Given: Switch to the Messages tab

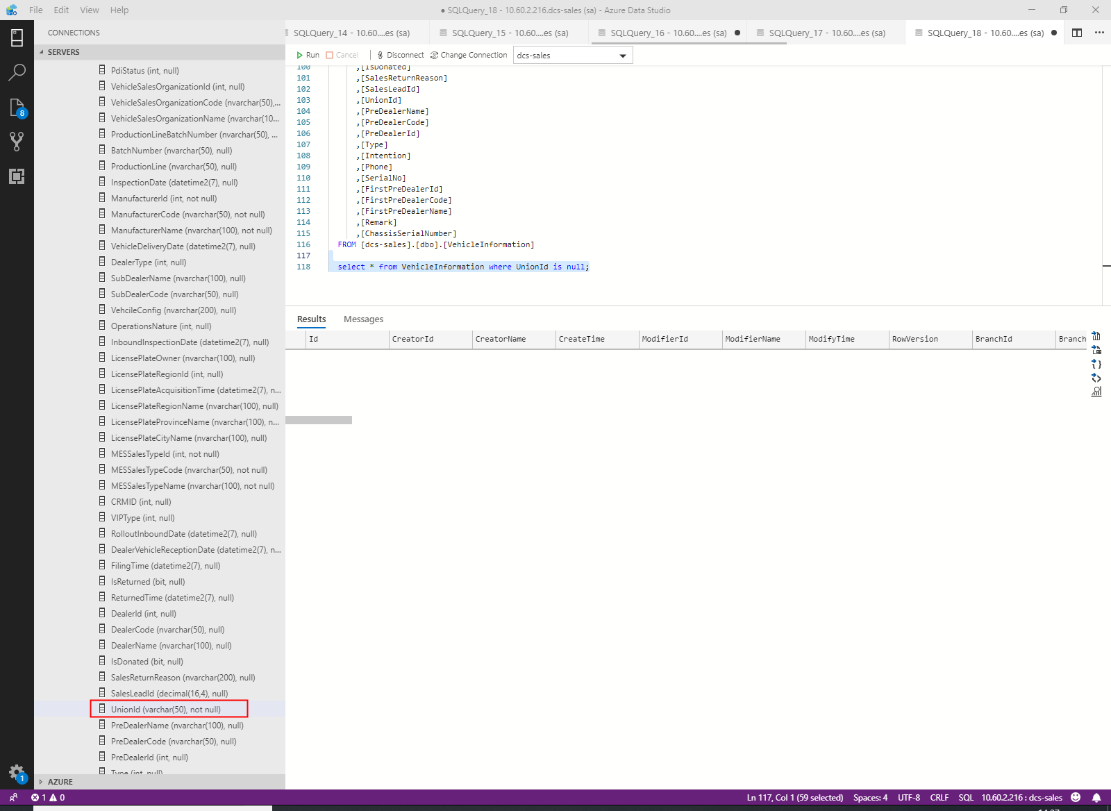Looking at the screenshot, I should pos(363,319).
